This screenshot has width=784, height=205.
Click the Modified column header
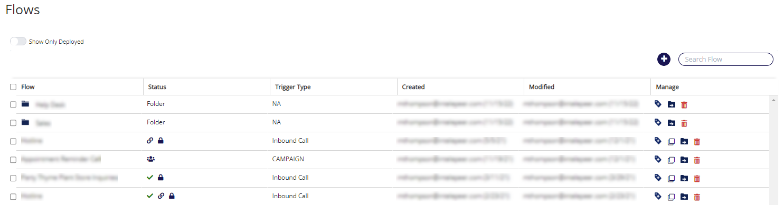click(x=542, y=87)
